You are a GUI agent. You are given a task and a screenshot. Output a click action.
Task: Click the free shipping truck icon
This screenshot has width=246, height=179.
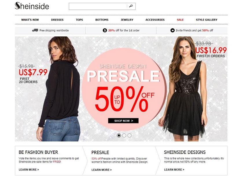(35, 30)
